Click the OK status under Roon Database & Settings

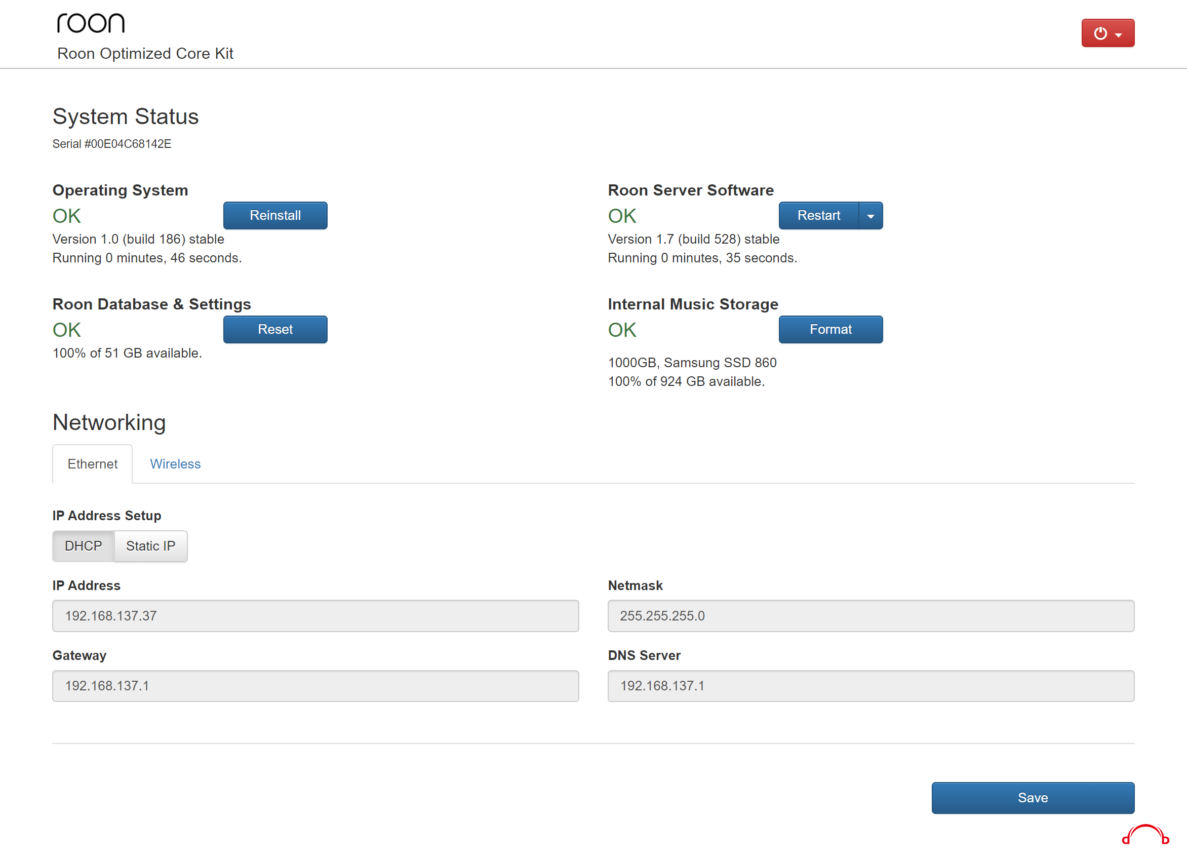pyautogui.click(x=66, y=330)
